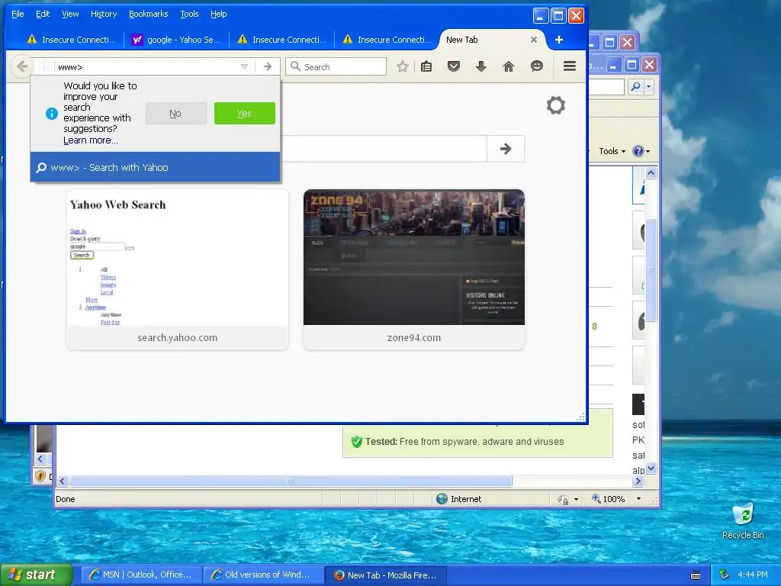The width and height of the screenshot is (781, 586).
Task: Click the IE vertical scrollbar thumb
Action: tap(651, 269)
